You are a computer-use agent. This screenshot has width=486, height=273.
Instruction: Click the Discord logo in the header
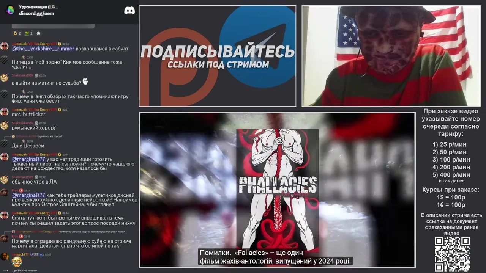129,11
